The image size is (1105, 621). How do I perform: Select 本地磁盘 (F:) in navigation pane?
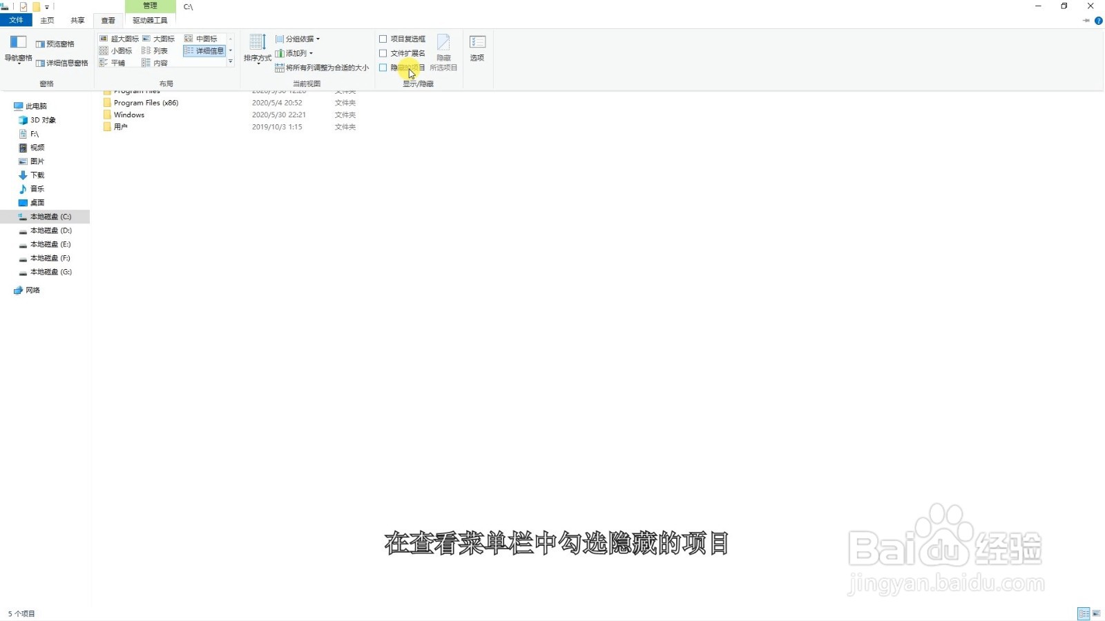click(x=45, y=258)
